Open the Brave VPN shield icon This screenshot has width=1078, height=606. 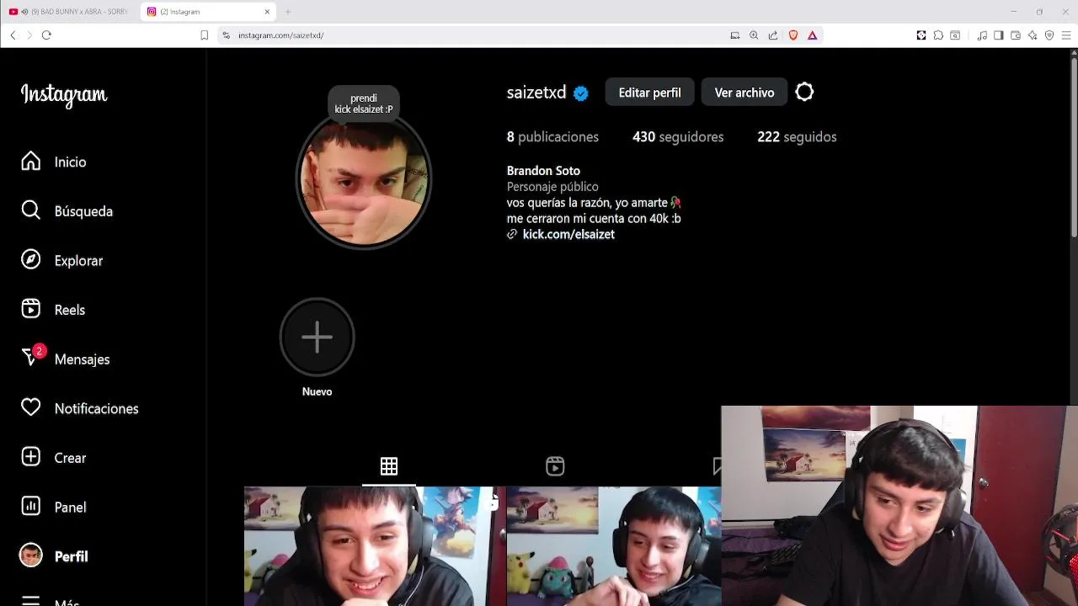click(1049, 35)
